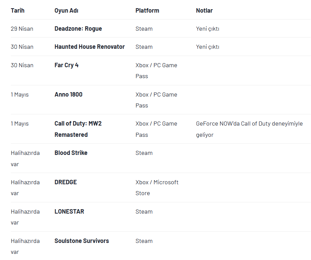The width and height of the screenshot is (311, 260).
Task: Click the Tarih column header
Action: 17,11
